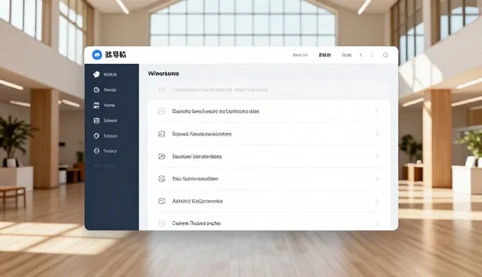
Task: Click the icon of the fifth list row
Action: 162,178
